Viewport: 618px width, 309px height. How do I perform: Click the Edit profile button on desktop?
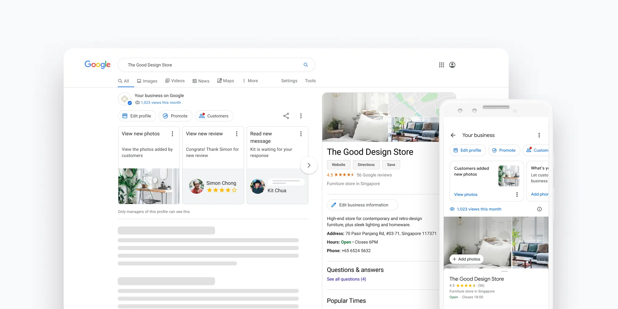point(137,116)
